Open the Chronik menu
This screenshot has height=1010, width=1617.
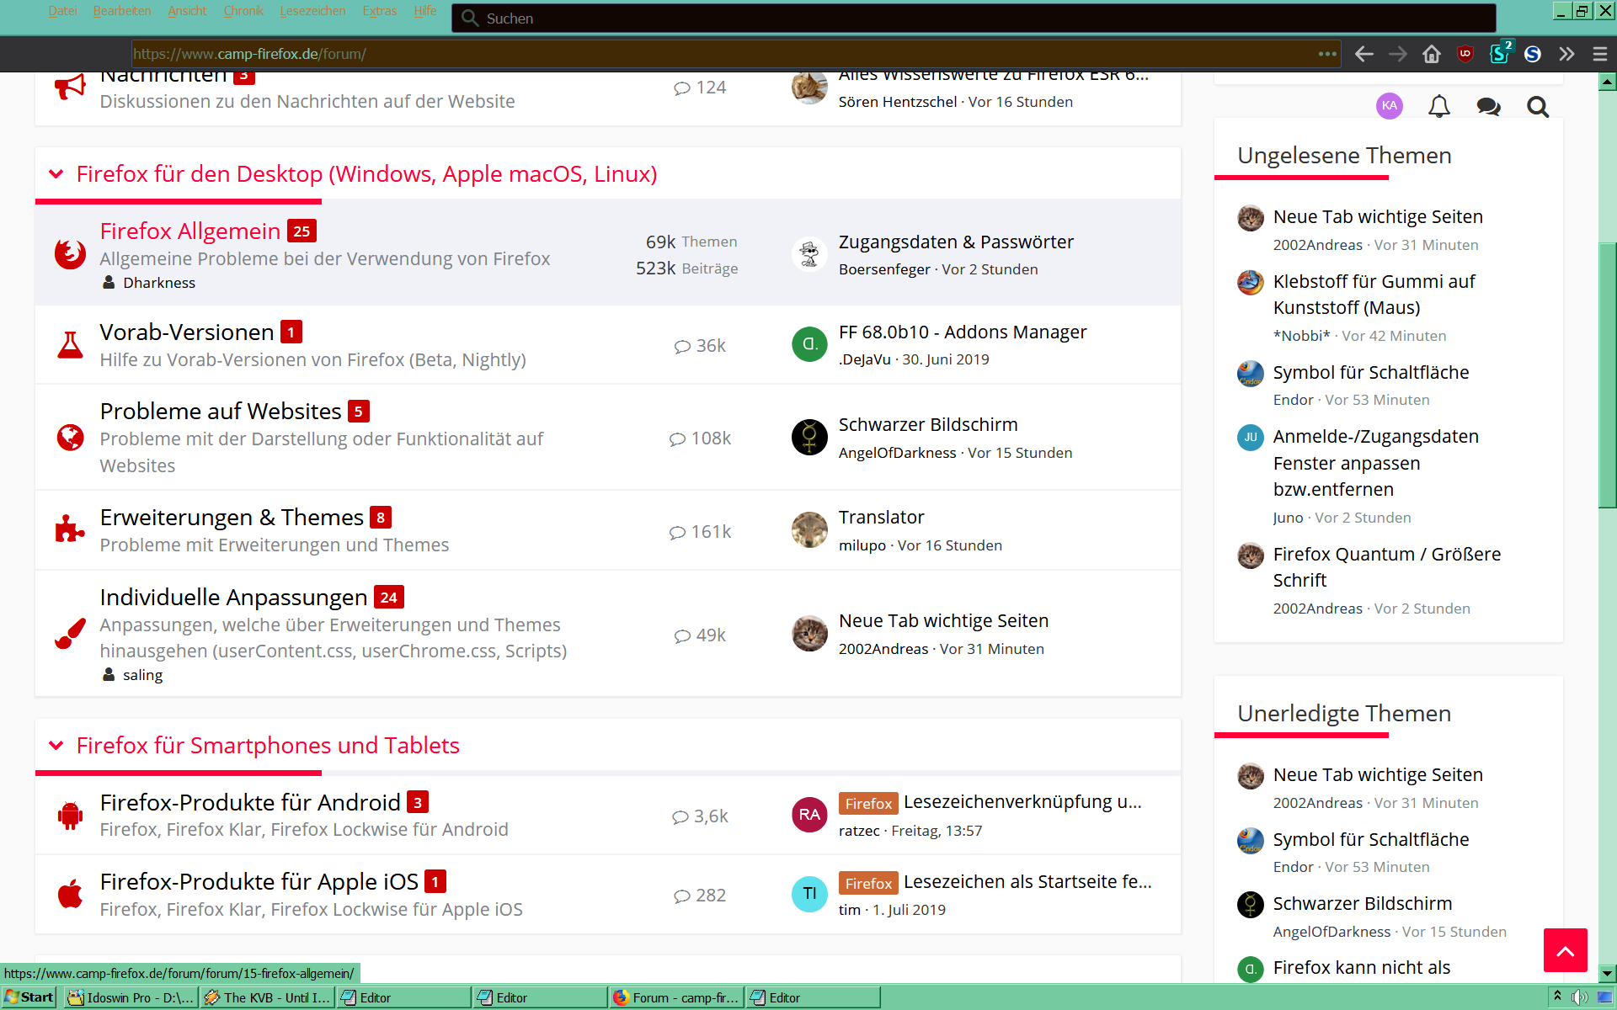pyautogui.click(x=243, y=11)
